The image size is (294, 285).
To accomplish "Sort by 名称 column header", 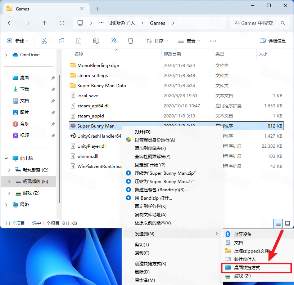I will tap(79, 54).
